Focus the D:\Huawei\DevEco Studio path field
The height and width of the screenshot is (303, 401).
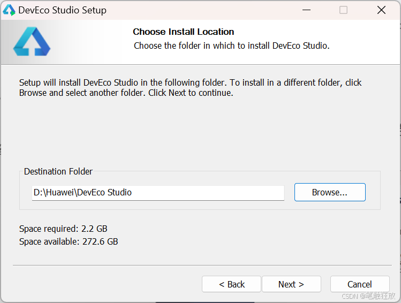(158, 193)
